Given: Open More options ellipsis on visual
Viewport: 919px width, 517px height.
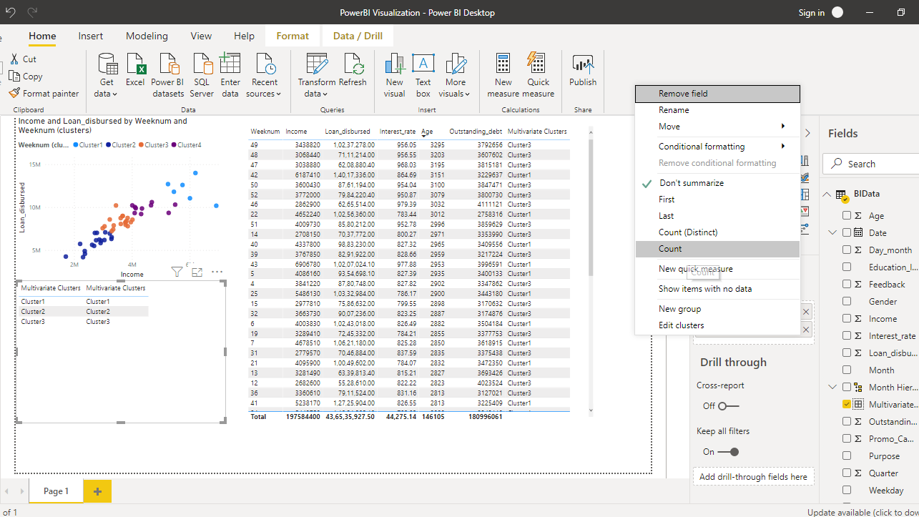Looking at the screenshot, I should coord(217,272).
